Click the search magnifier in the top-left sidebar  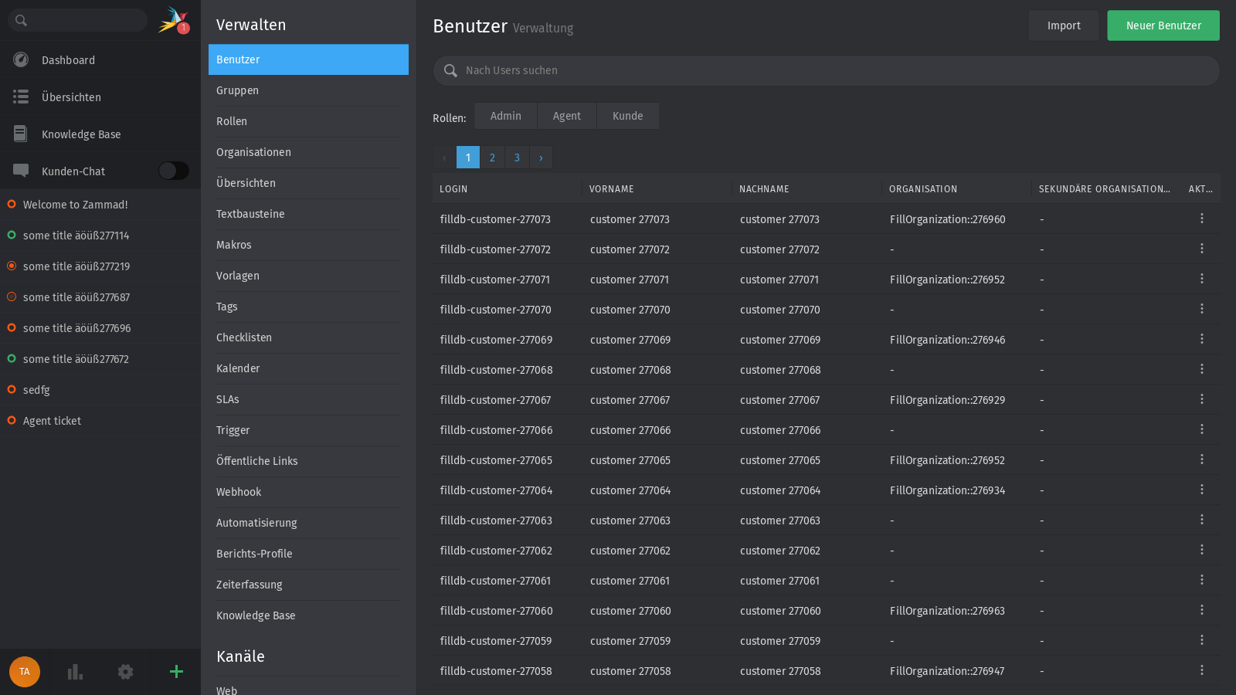21,19
